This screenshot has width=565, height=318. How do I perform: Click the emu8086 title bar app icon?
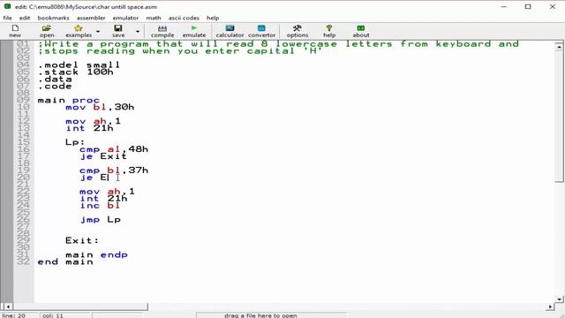pyautogui.click(x=7, y=6)
